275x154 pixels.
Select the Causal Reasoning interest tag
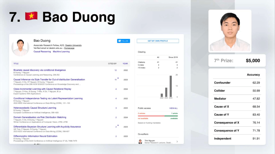[x=42, y=52]
